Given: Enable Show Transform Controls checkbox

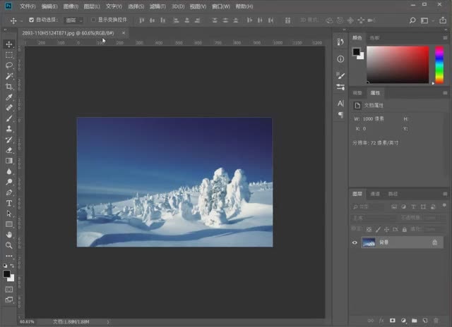Looking at the screenshot, I should point(93,20).
